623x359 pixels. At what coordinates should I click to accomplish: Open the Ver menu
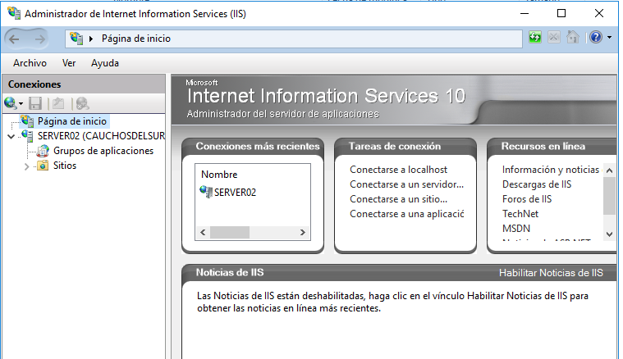tap(69, 63)
